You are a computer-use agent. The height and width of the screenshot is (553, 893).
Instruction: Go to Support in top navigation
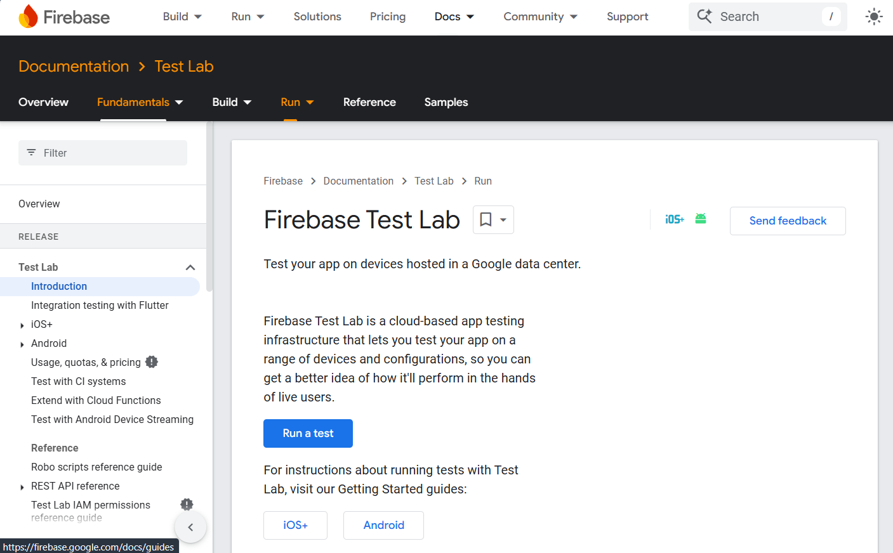coord(628,16)
